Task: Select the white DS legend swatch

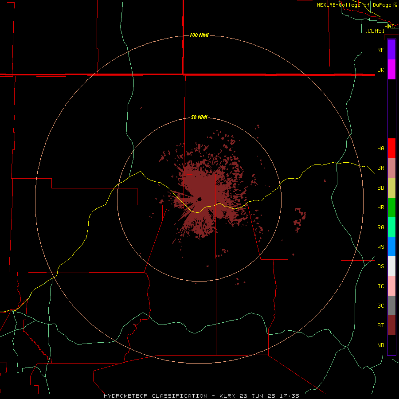Action: pos(391,266)
